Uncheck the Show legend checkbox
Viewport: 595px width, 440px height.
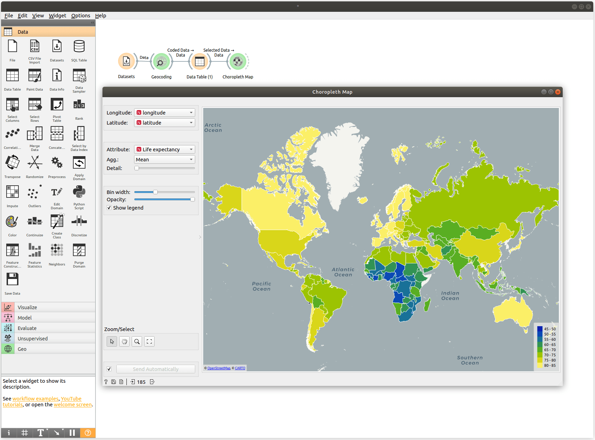click(109, 208)
